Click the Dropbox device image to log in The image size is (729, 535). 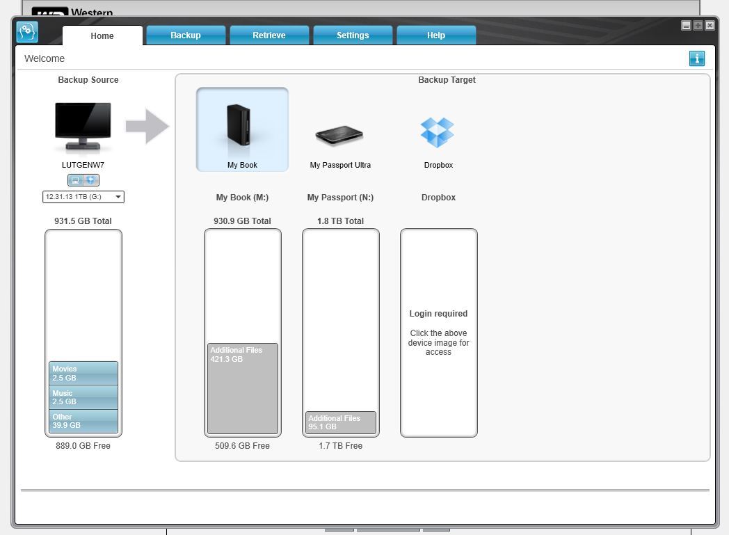[438, 132]
